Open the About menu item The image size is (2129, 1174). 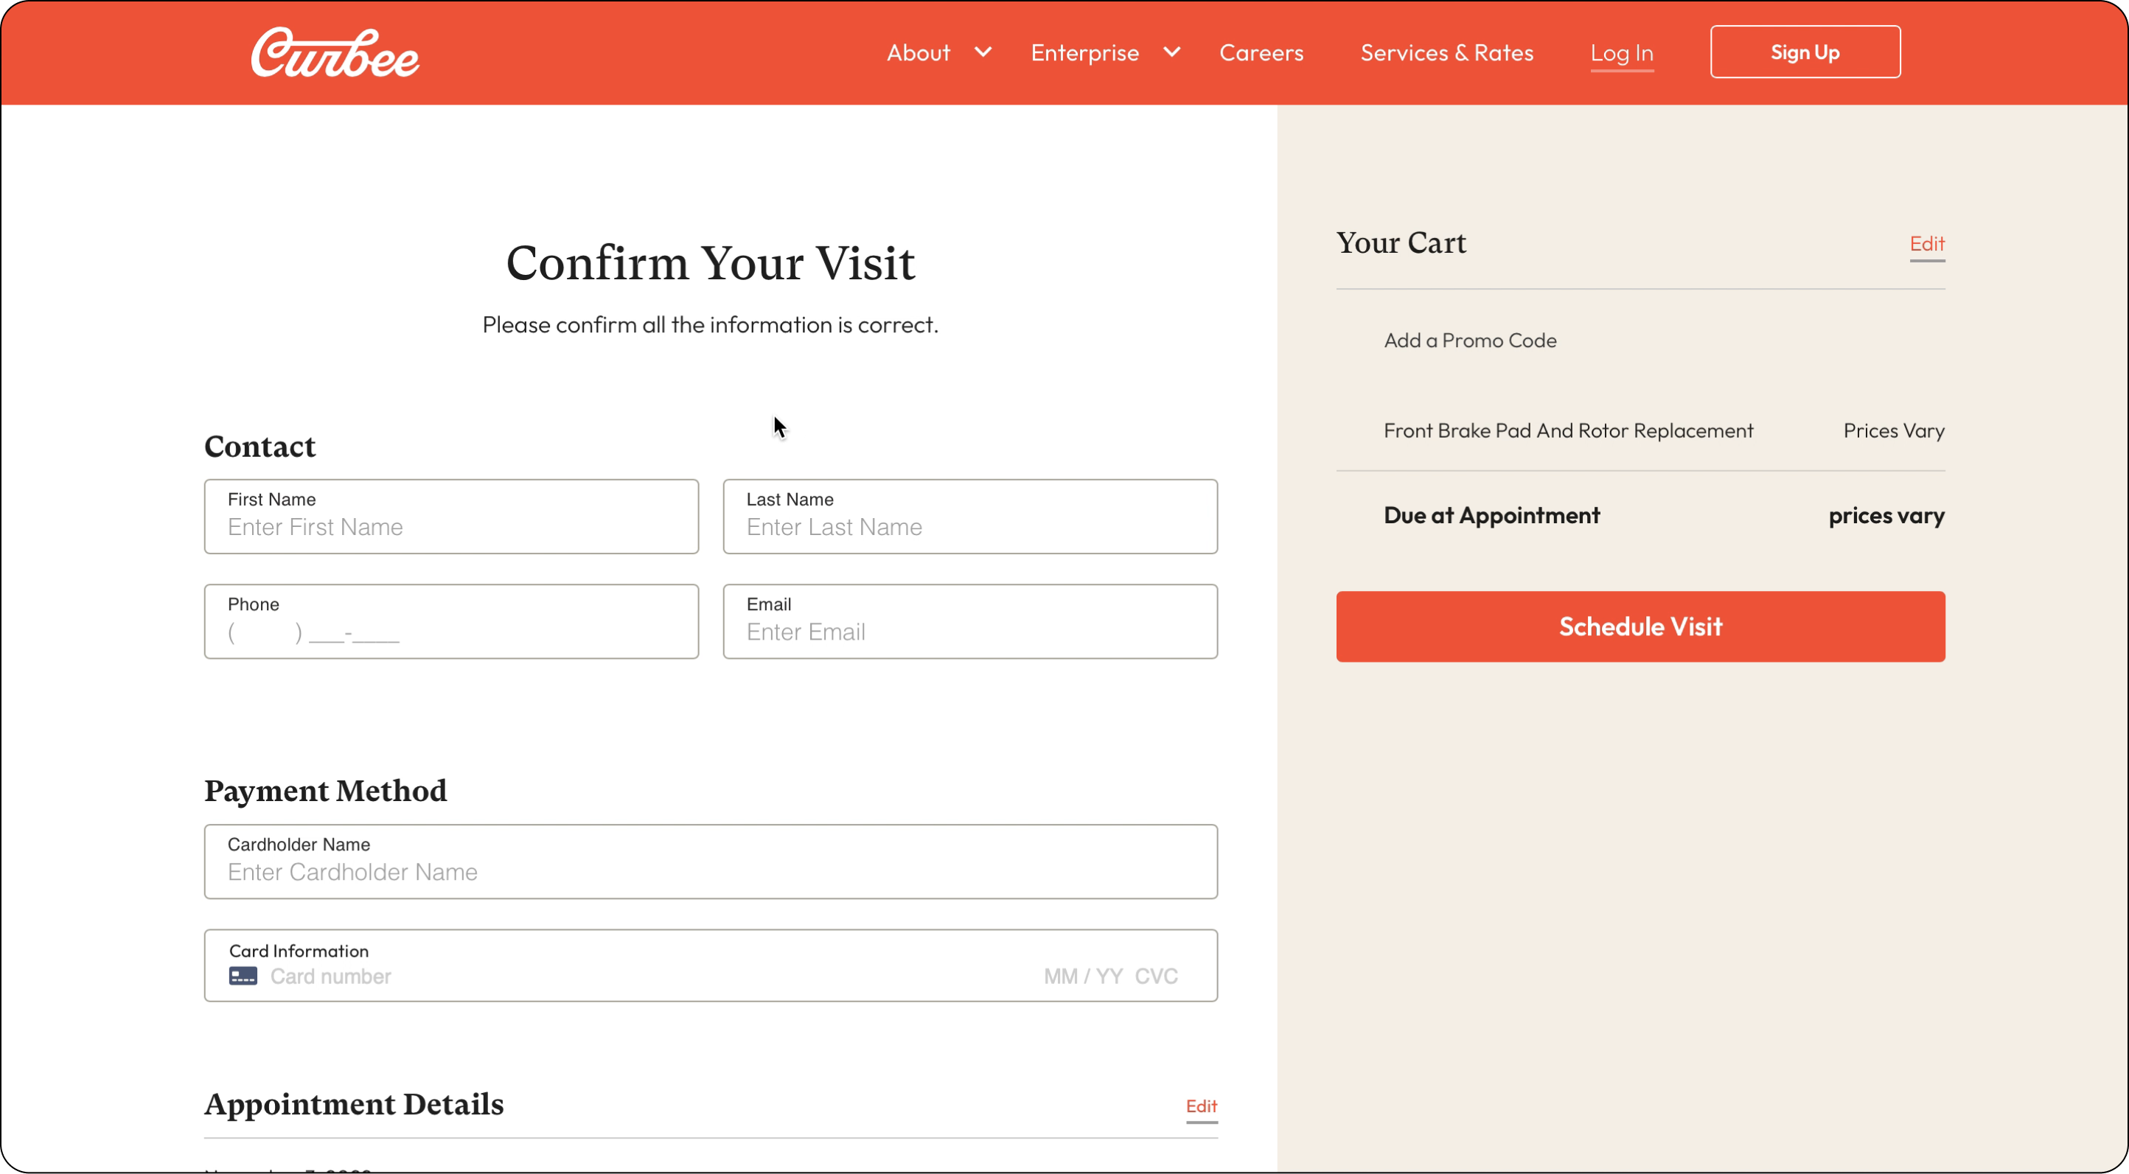(919, 52)
